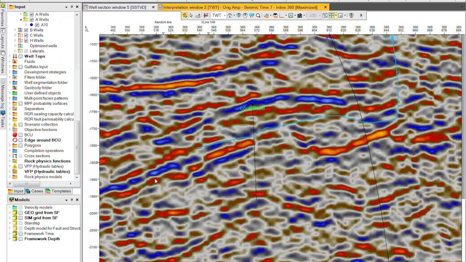Pin the Input pane
Screen dimensions: 466x262
(x=72, y=7)
